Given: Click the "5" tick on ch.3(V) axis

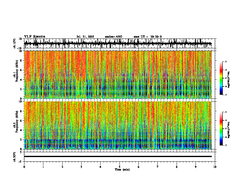Looking at the screenshot, I should coord(21,152).
